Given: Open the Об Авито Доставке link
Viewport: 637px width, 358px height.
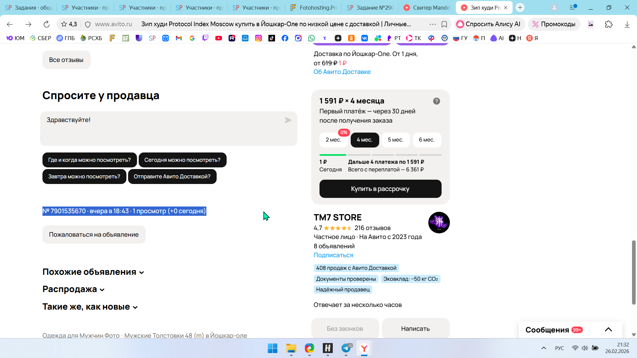Looking at the screenshot, I should [x=342, y=72].
